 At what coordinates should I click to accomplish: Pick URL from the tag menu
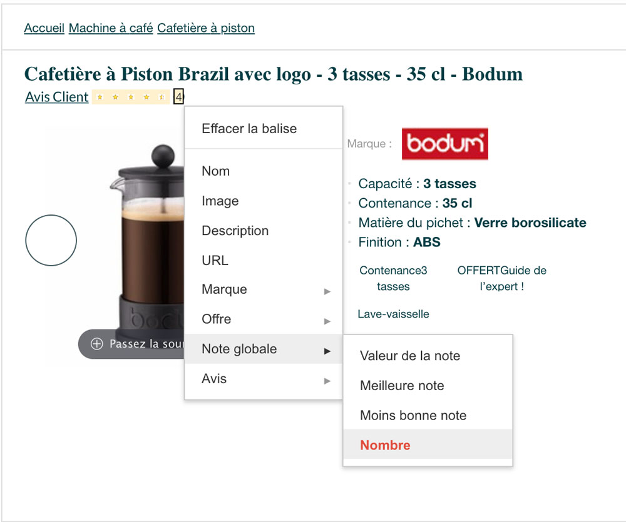pyautogui.click(x=264, y=260)
